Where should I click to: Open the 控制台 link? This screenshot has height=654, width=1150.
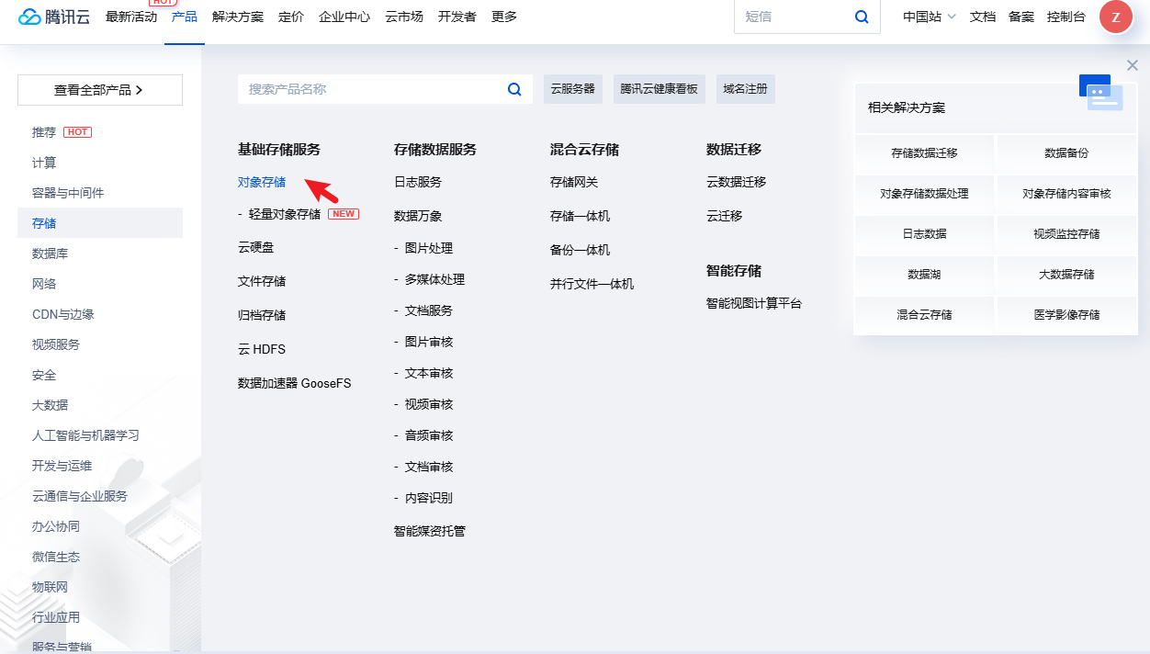pyautogui.click(x=1066, y=17)
